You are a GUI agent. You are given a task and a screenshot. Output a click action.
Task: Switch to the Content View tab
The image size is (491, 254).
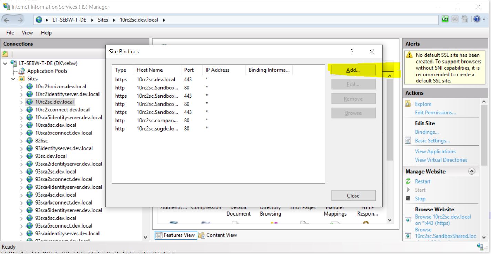(x=218, y=235)
